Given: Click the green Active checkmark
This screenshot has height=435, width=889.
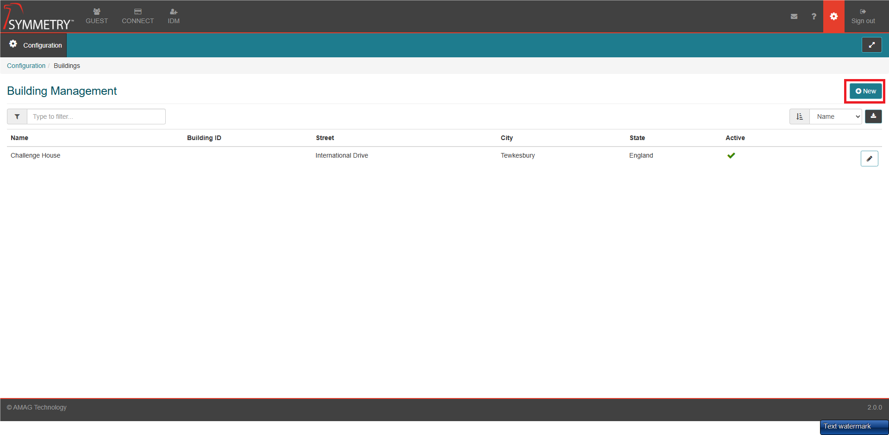Looking at the screenshot, I should click(x=731, y=155).
